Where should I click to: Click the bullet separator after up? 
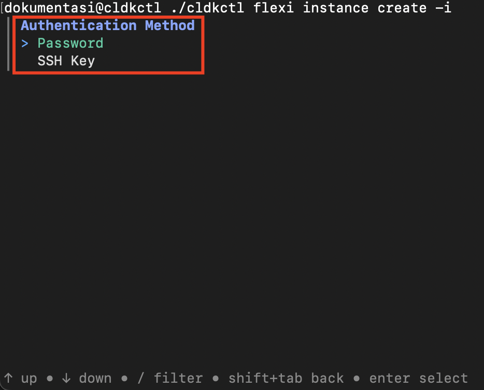coord(50,378)
